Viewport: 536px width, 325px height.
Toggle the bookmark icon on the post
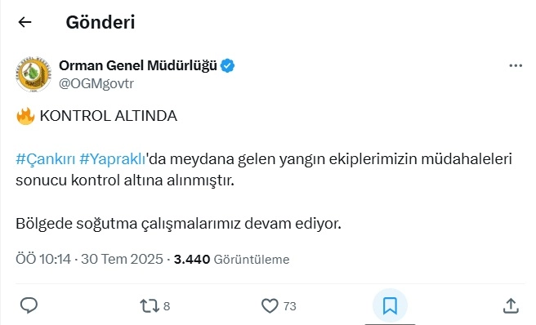pyautogui.click(x=390, y=305)
